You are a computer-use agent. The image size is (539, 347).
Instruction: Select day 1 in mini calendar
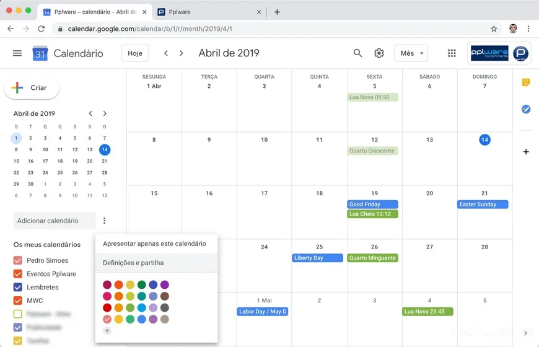(x=16, y=138)
